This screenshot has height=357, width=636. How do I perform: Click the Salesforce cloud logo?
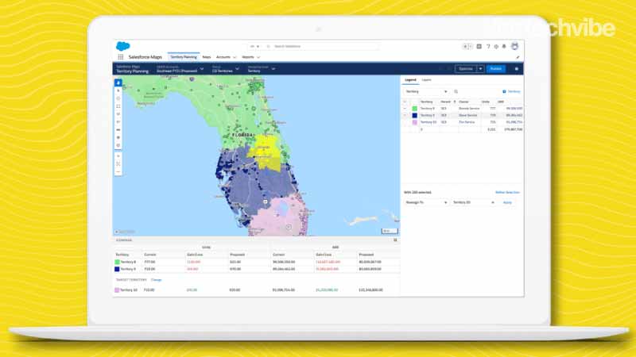123,46
